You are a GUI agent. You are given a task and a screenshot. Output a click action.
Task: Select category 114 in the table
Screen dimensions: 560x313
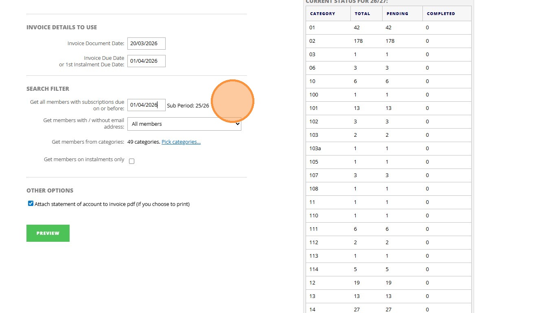tap(313, 269)
